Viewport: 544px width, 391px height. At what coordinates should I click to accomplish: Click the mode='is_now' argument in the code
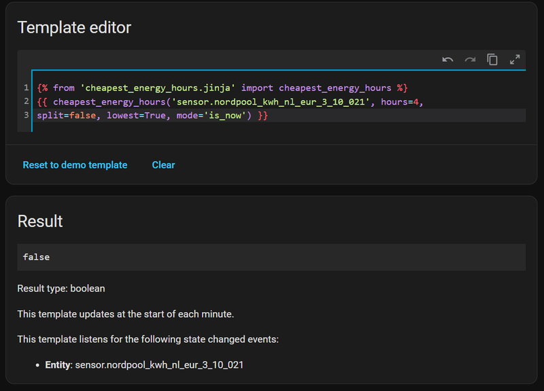coord(212,115)
